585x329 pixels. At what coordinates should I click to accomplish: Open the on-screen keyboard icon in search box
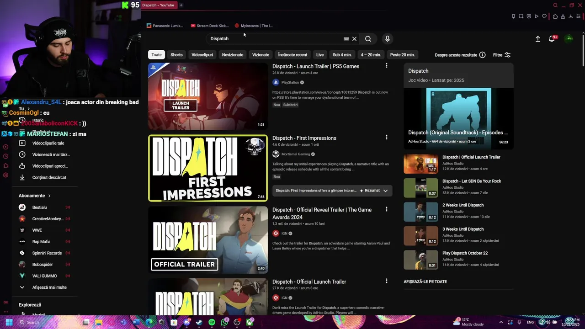point(346,39)
